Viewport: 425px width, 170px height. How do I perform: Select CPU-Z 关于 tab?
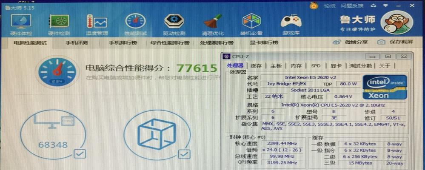pyautogui.click(x=385, y=66)
